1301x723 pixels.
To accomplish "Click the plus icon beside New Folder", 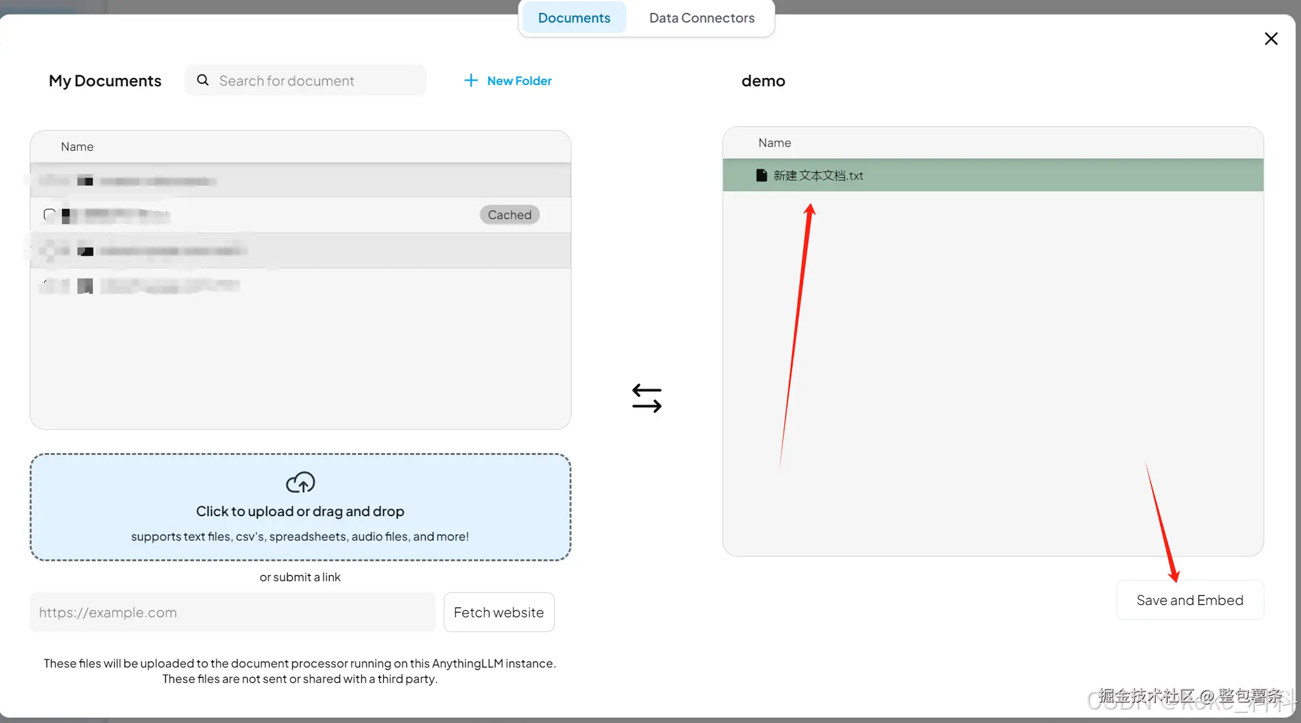I will click(x=471, y=81).
